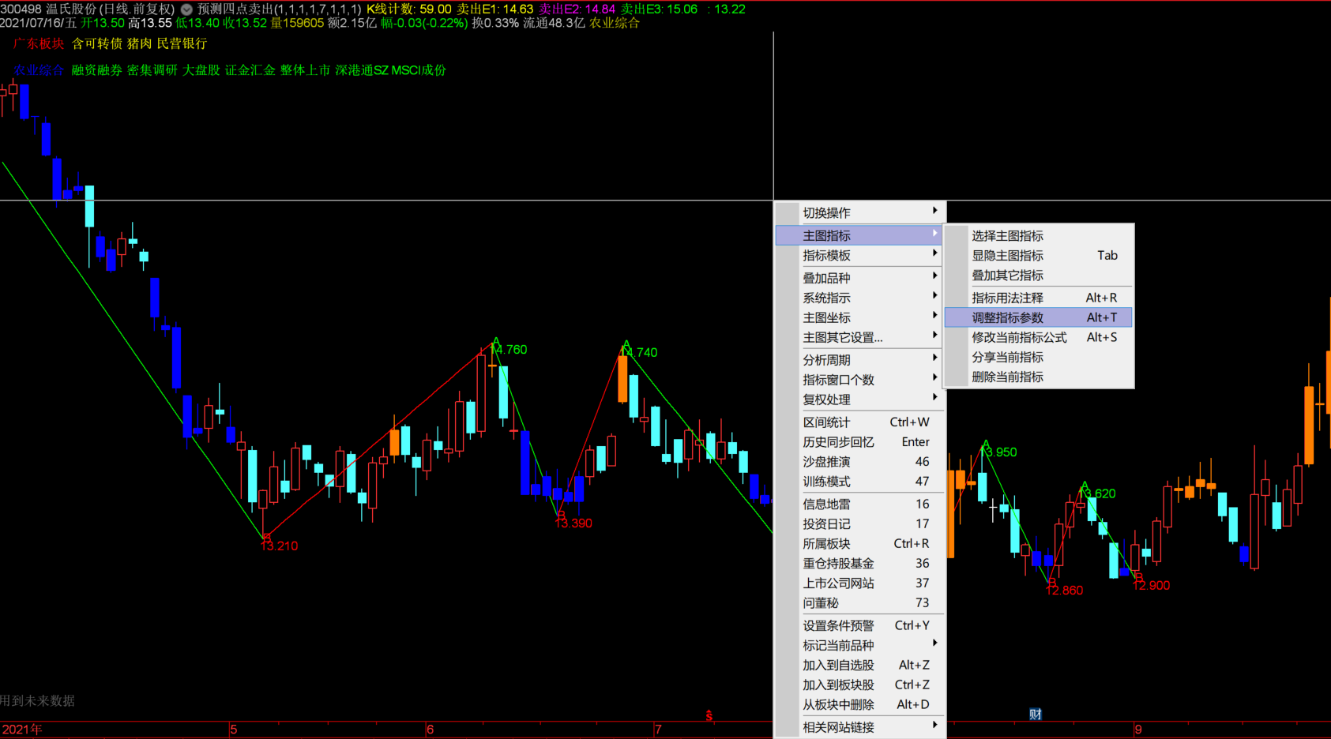Click the 密集调研 tag
This screenshot has width=1331, height=739.
point(152,70)
